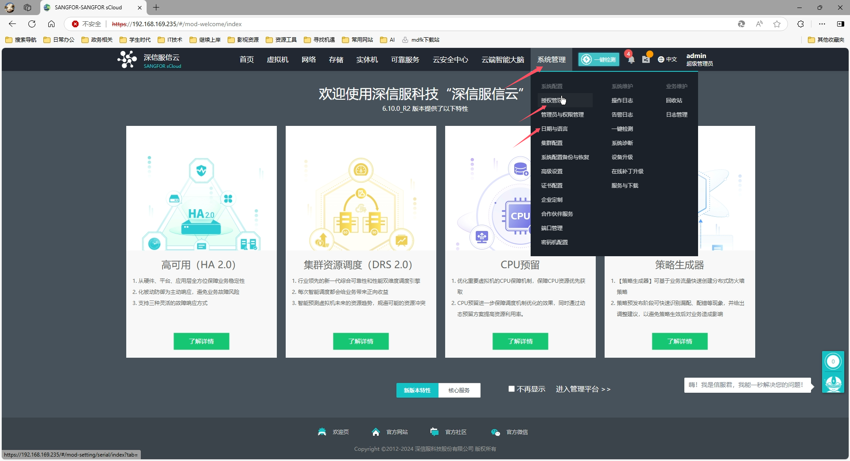Click the browser home icon

coord(51,24)
